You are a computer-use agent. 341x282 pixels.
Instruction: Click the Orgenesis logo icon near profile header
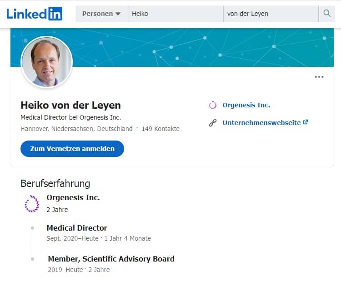(x=213, y=105)
